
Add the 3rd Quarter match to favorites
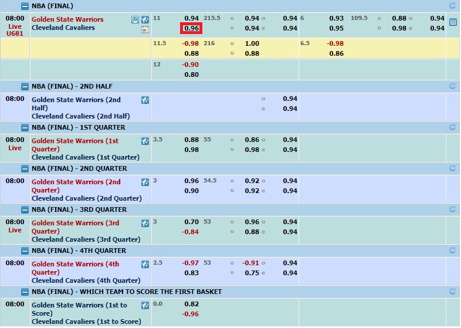click(145, 224)
